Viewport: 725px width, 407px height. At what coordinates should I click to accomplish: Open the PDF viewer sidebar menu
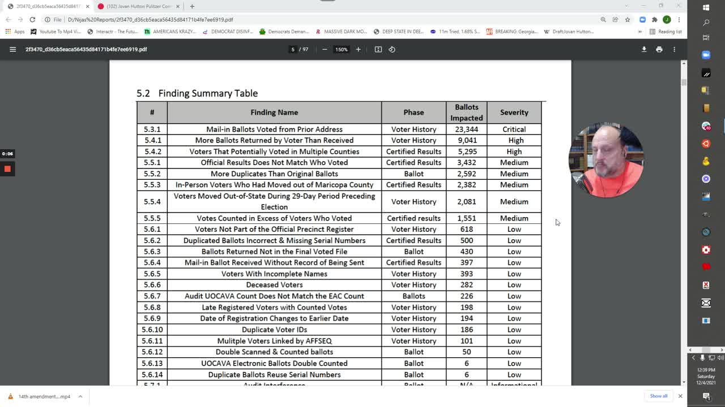[12, 49]
